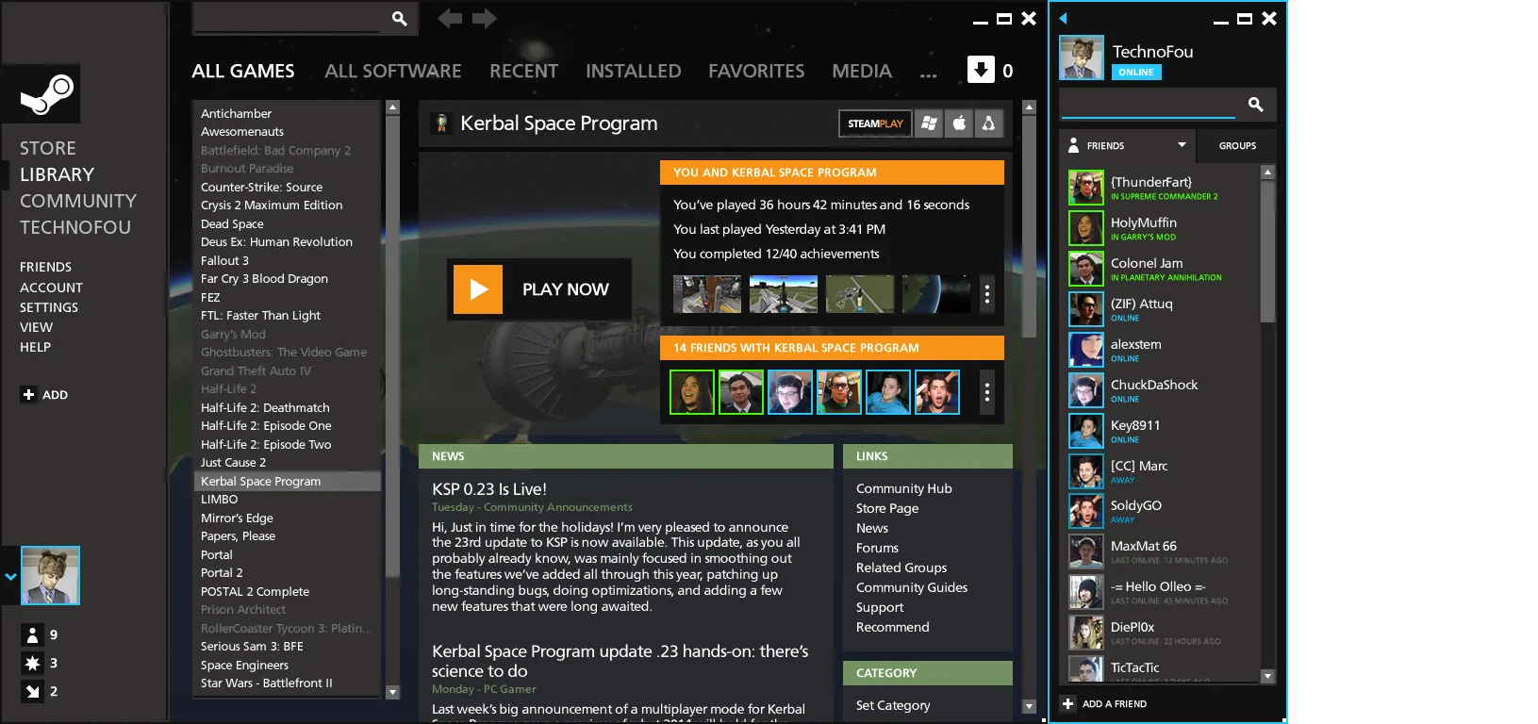Click the plus icon for Add a Friend
This screenshot has width=1538, height=724.
click(1068, 703)
